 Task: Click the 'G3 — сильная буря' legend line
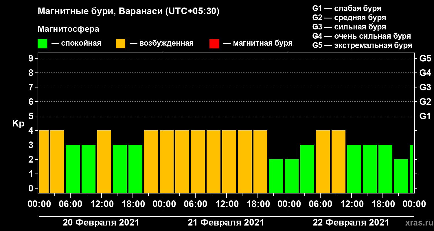tap(349, 27)
